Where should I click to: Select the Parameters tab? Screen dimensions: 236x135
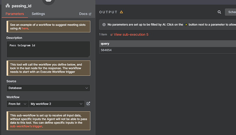coord(15,14)
